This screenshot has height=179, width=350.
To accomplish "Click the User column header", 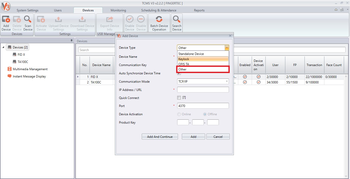I will (x=275, y=65).
